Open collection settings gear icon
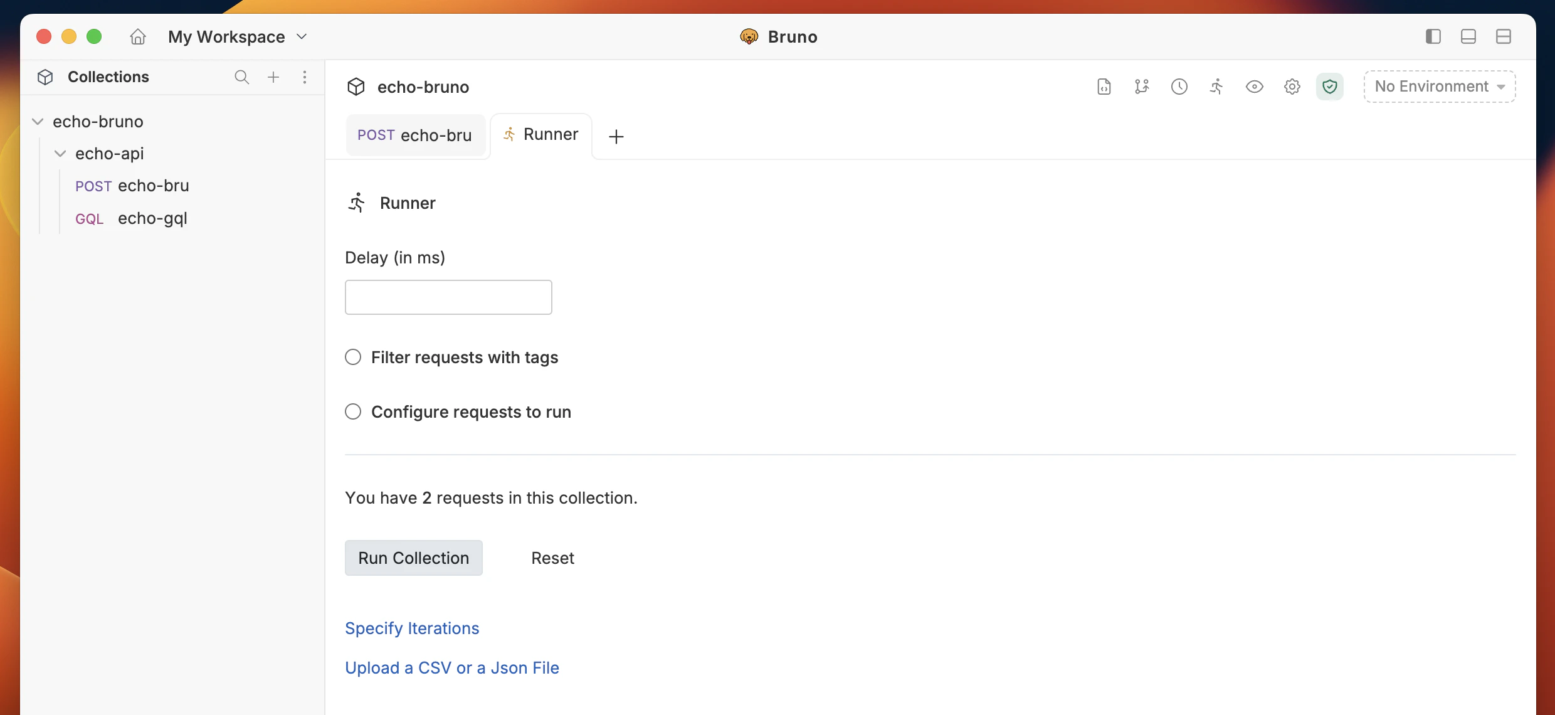 click(1292, 87)
